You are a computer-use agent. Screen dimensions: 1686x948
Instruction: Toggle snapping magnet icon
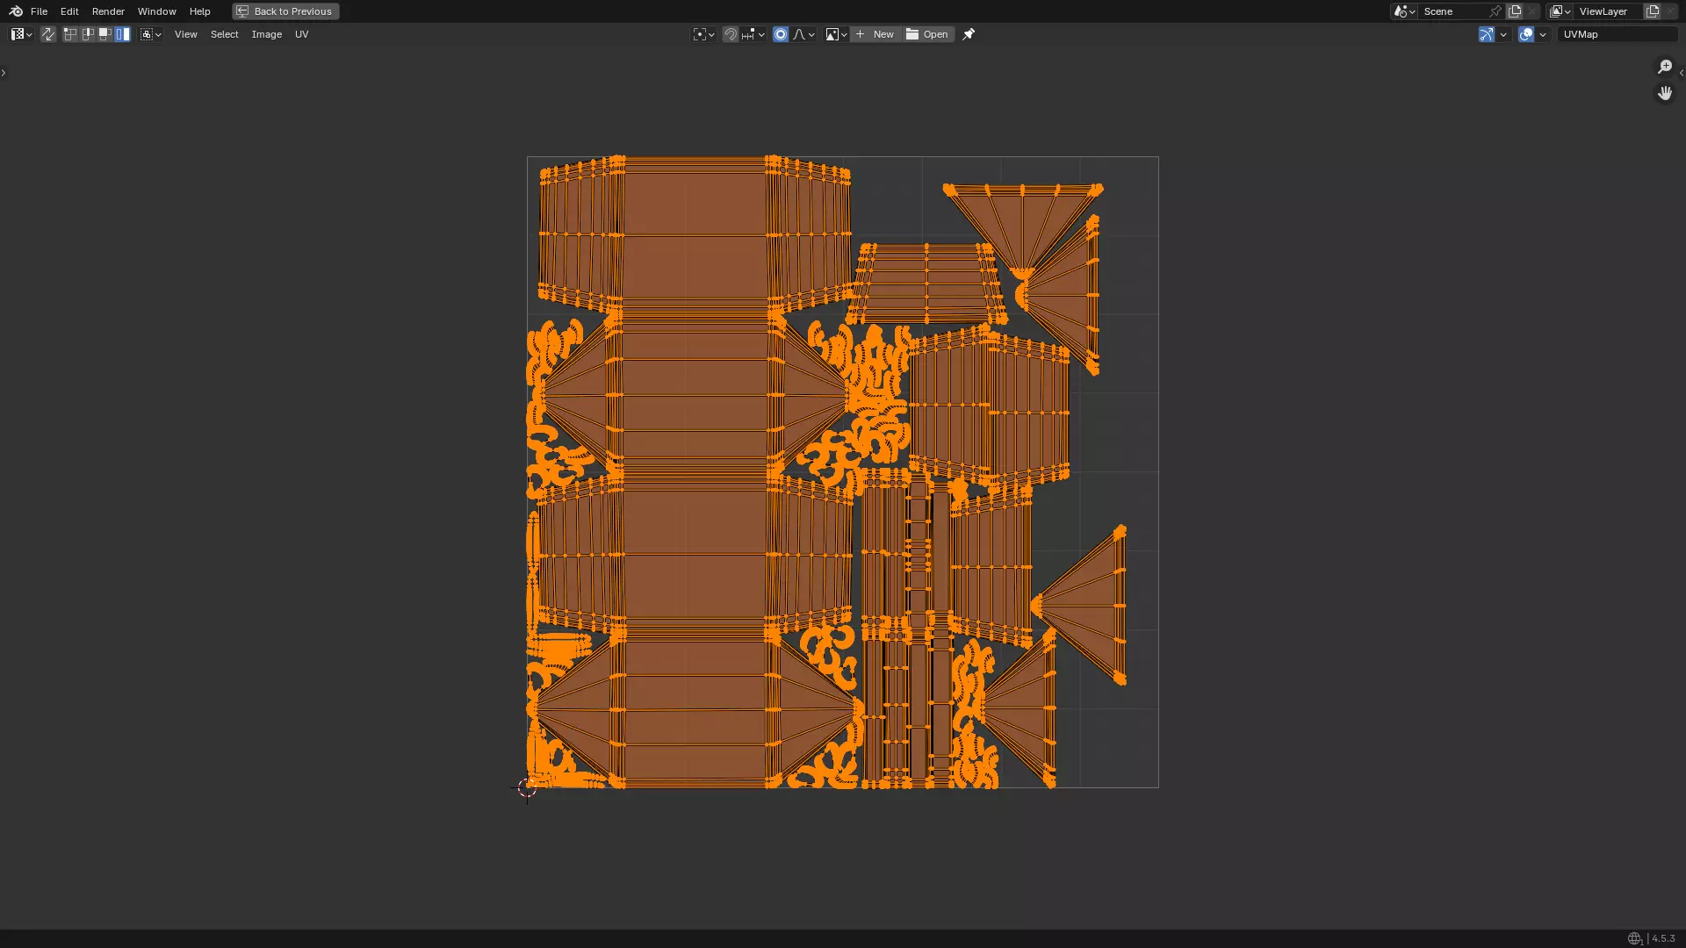click(731, 34)
